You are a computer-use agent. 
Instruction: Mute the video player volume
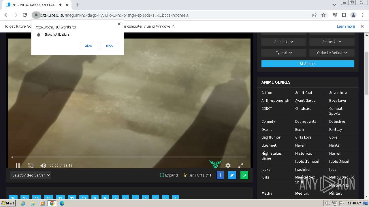tap(43, 165)
